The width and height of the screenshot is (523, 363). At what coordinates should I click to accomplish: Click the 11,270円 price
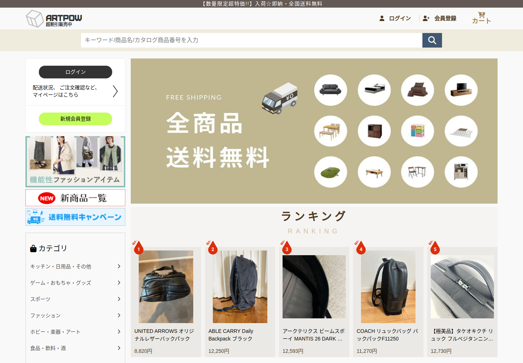(367, 351)
